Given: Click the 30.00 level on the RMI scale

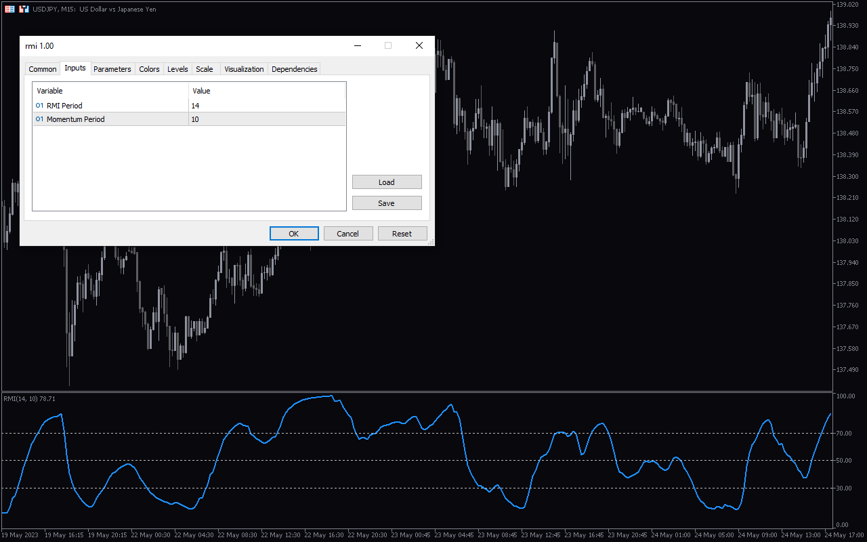Looking at the screenshot, I should tap(844, 488).
